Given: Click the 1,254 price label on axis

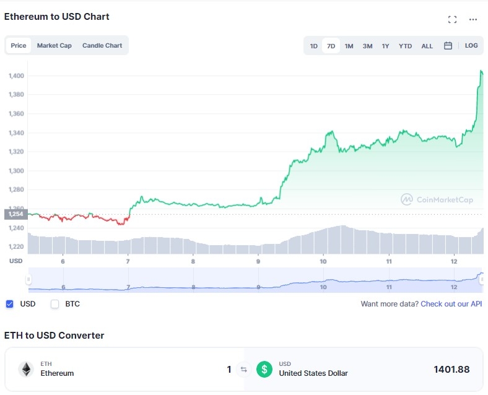Looking at the screenshot, I should (16, 214).
